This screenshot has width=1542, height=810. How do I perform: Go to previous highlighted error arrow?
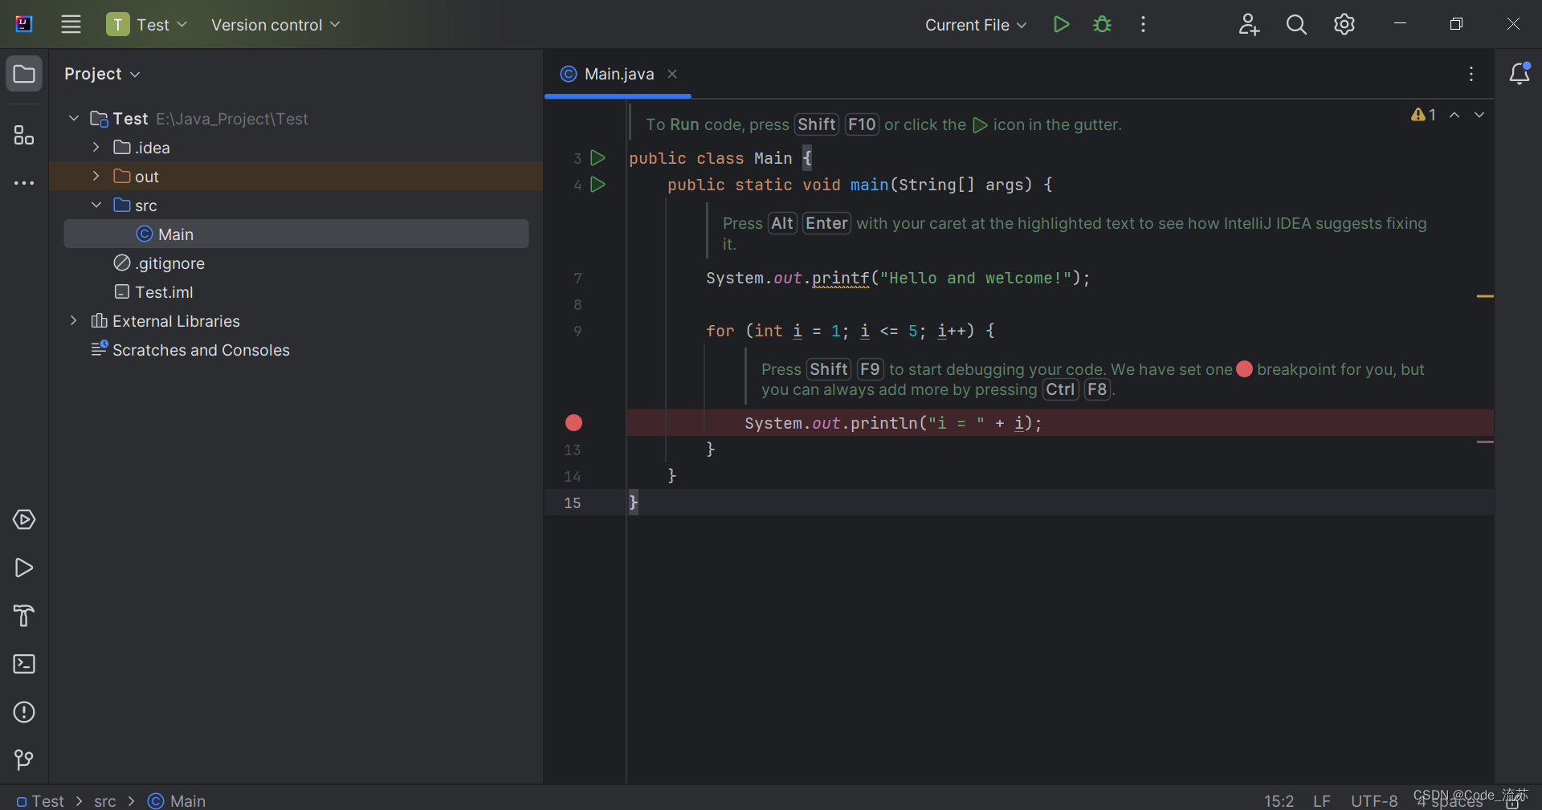point(1454,115)
